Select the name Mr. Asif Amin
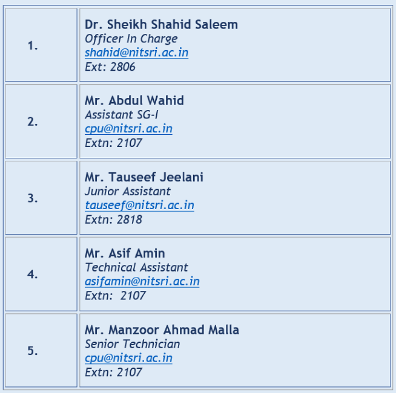This screenshot has width=396, height=393. pos(125,253)
